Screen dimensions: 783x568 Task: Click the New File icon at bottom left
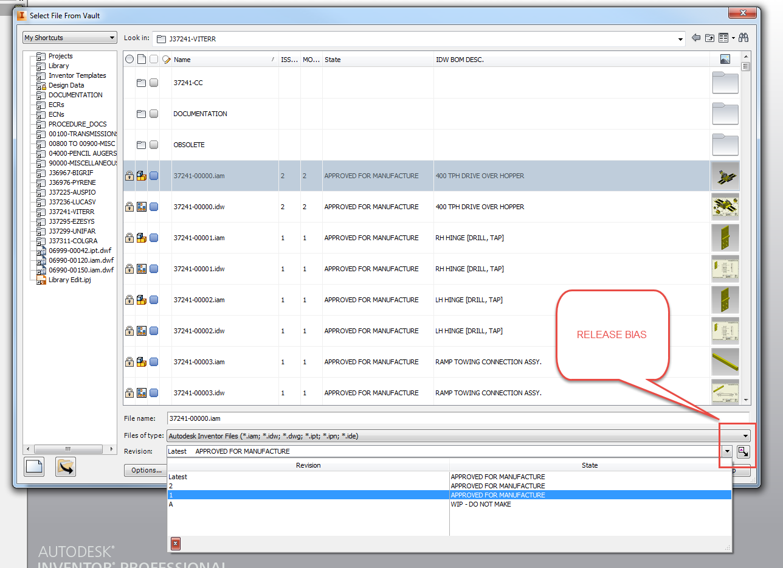point(33,466)
